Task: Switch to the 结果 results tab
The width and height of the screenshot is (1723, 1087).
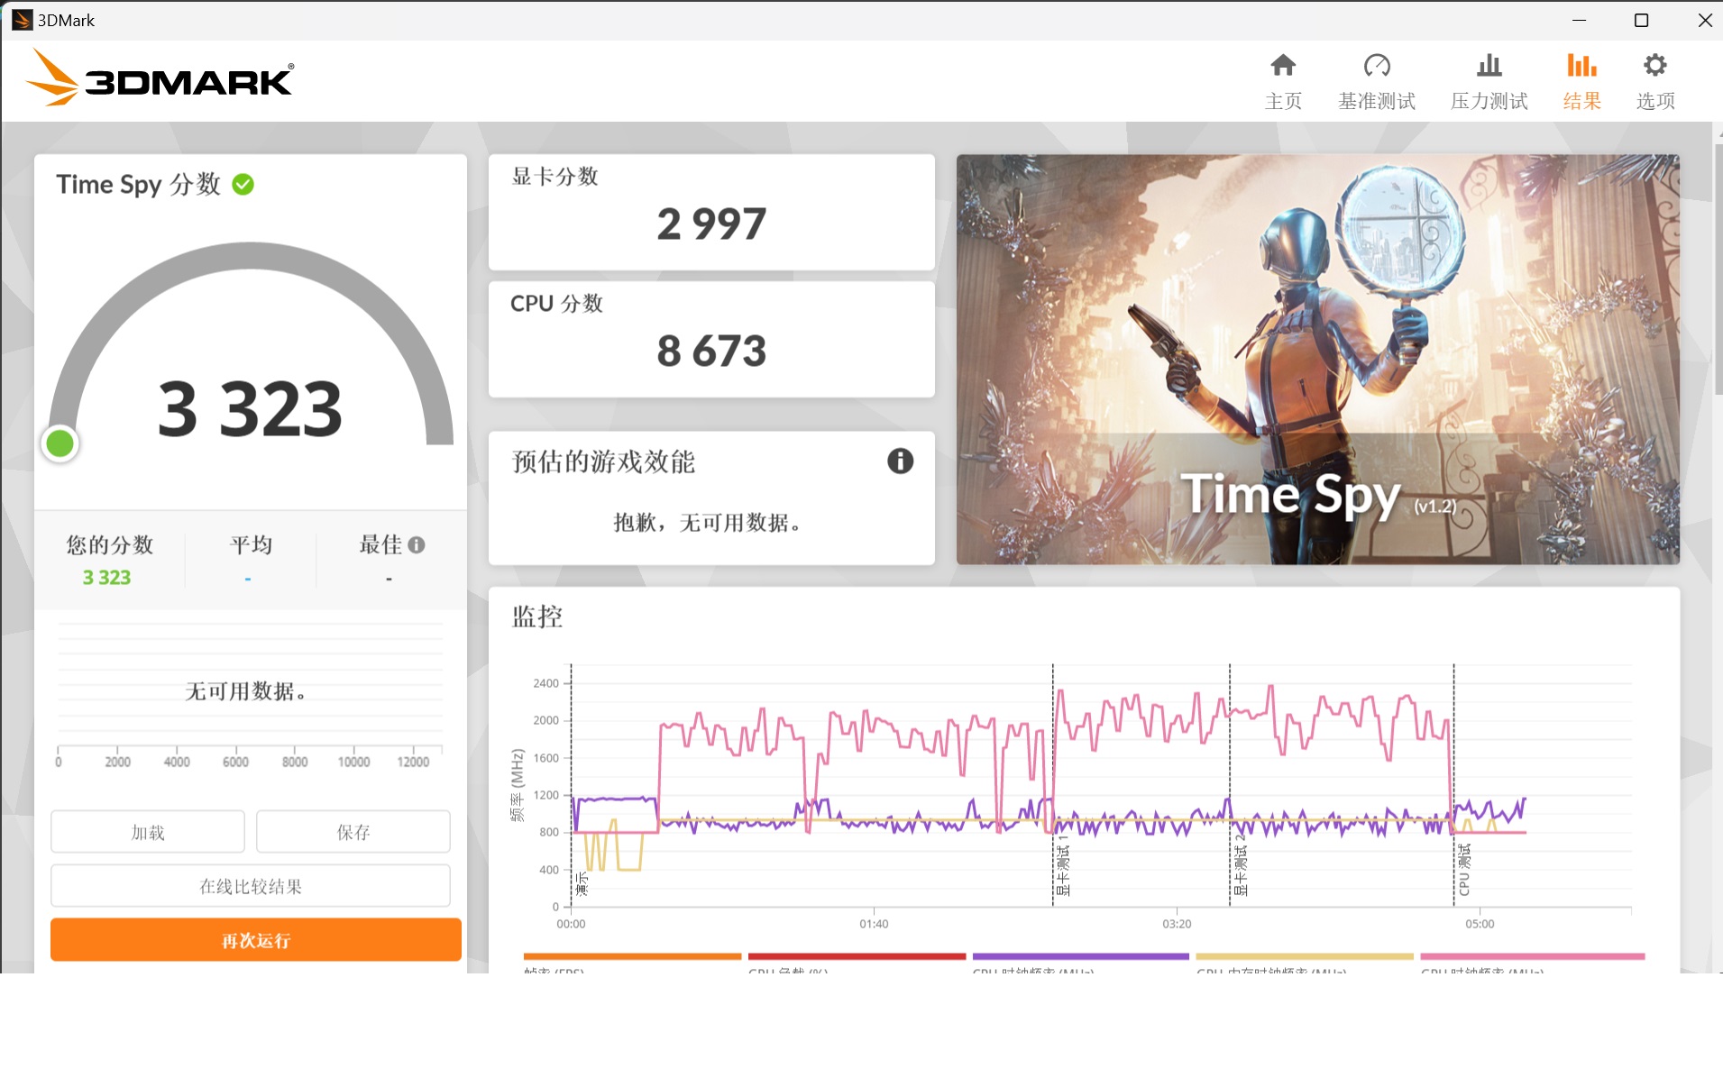Action: 1581,81
